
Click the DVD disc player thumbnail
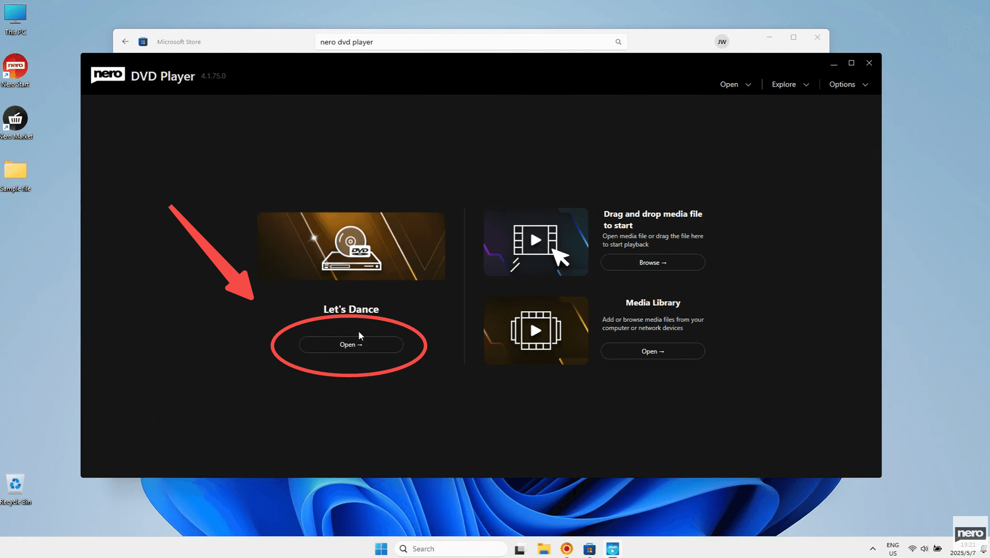click(x=351, y=246)
